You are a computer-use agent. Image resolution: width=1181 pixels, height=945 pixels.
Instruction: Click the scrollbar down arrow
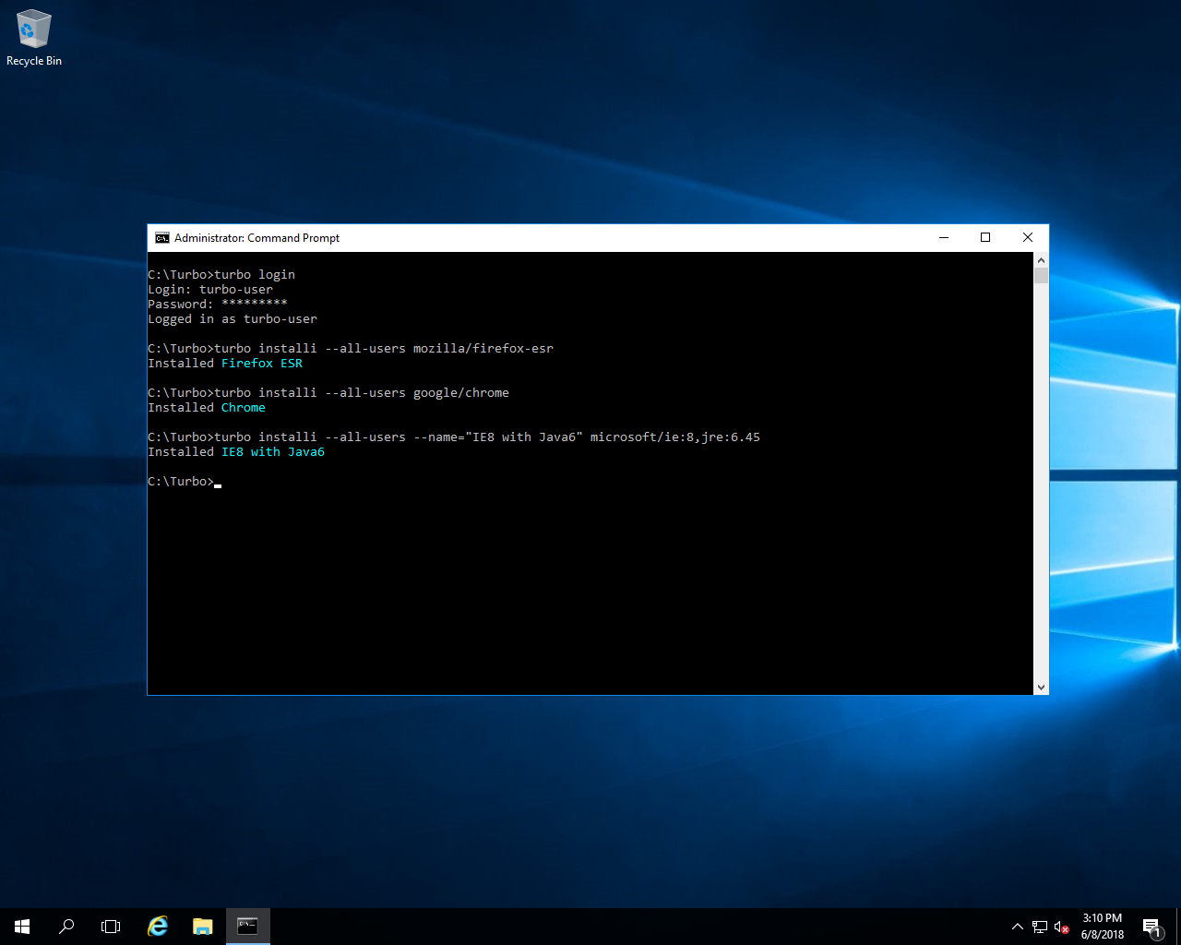(1041, 687)
